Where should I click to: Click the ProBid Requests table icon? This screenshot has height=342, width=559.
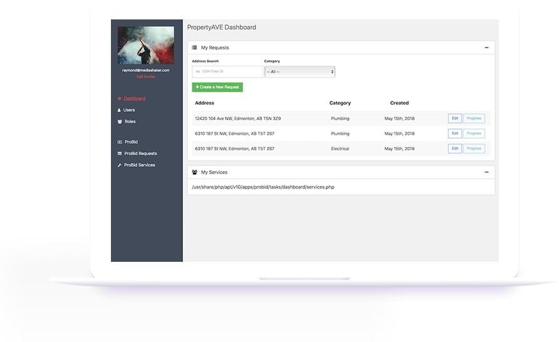pos(119,153)
